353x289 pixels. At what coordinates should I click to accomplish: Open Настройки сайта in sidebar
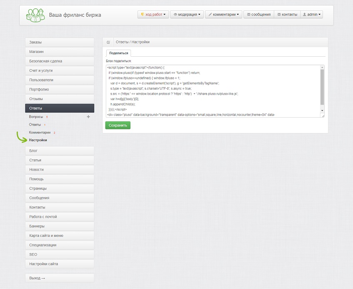pos(60,264)
